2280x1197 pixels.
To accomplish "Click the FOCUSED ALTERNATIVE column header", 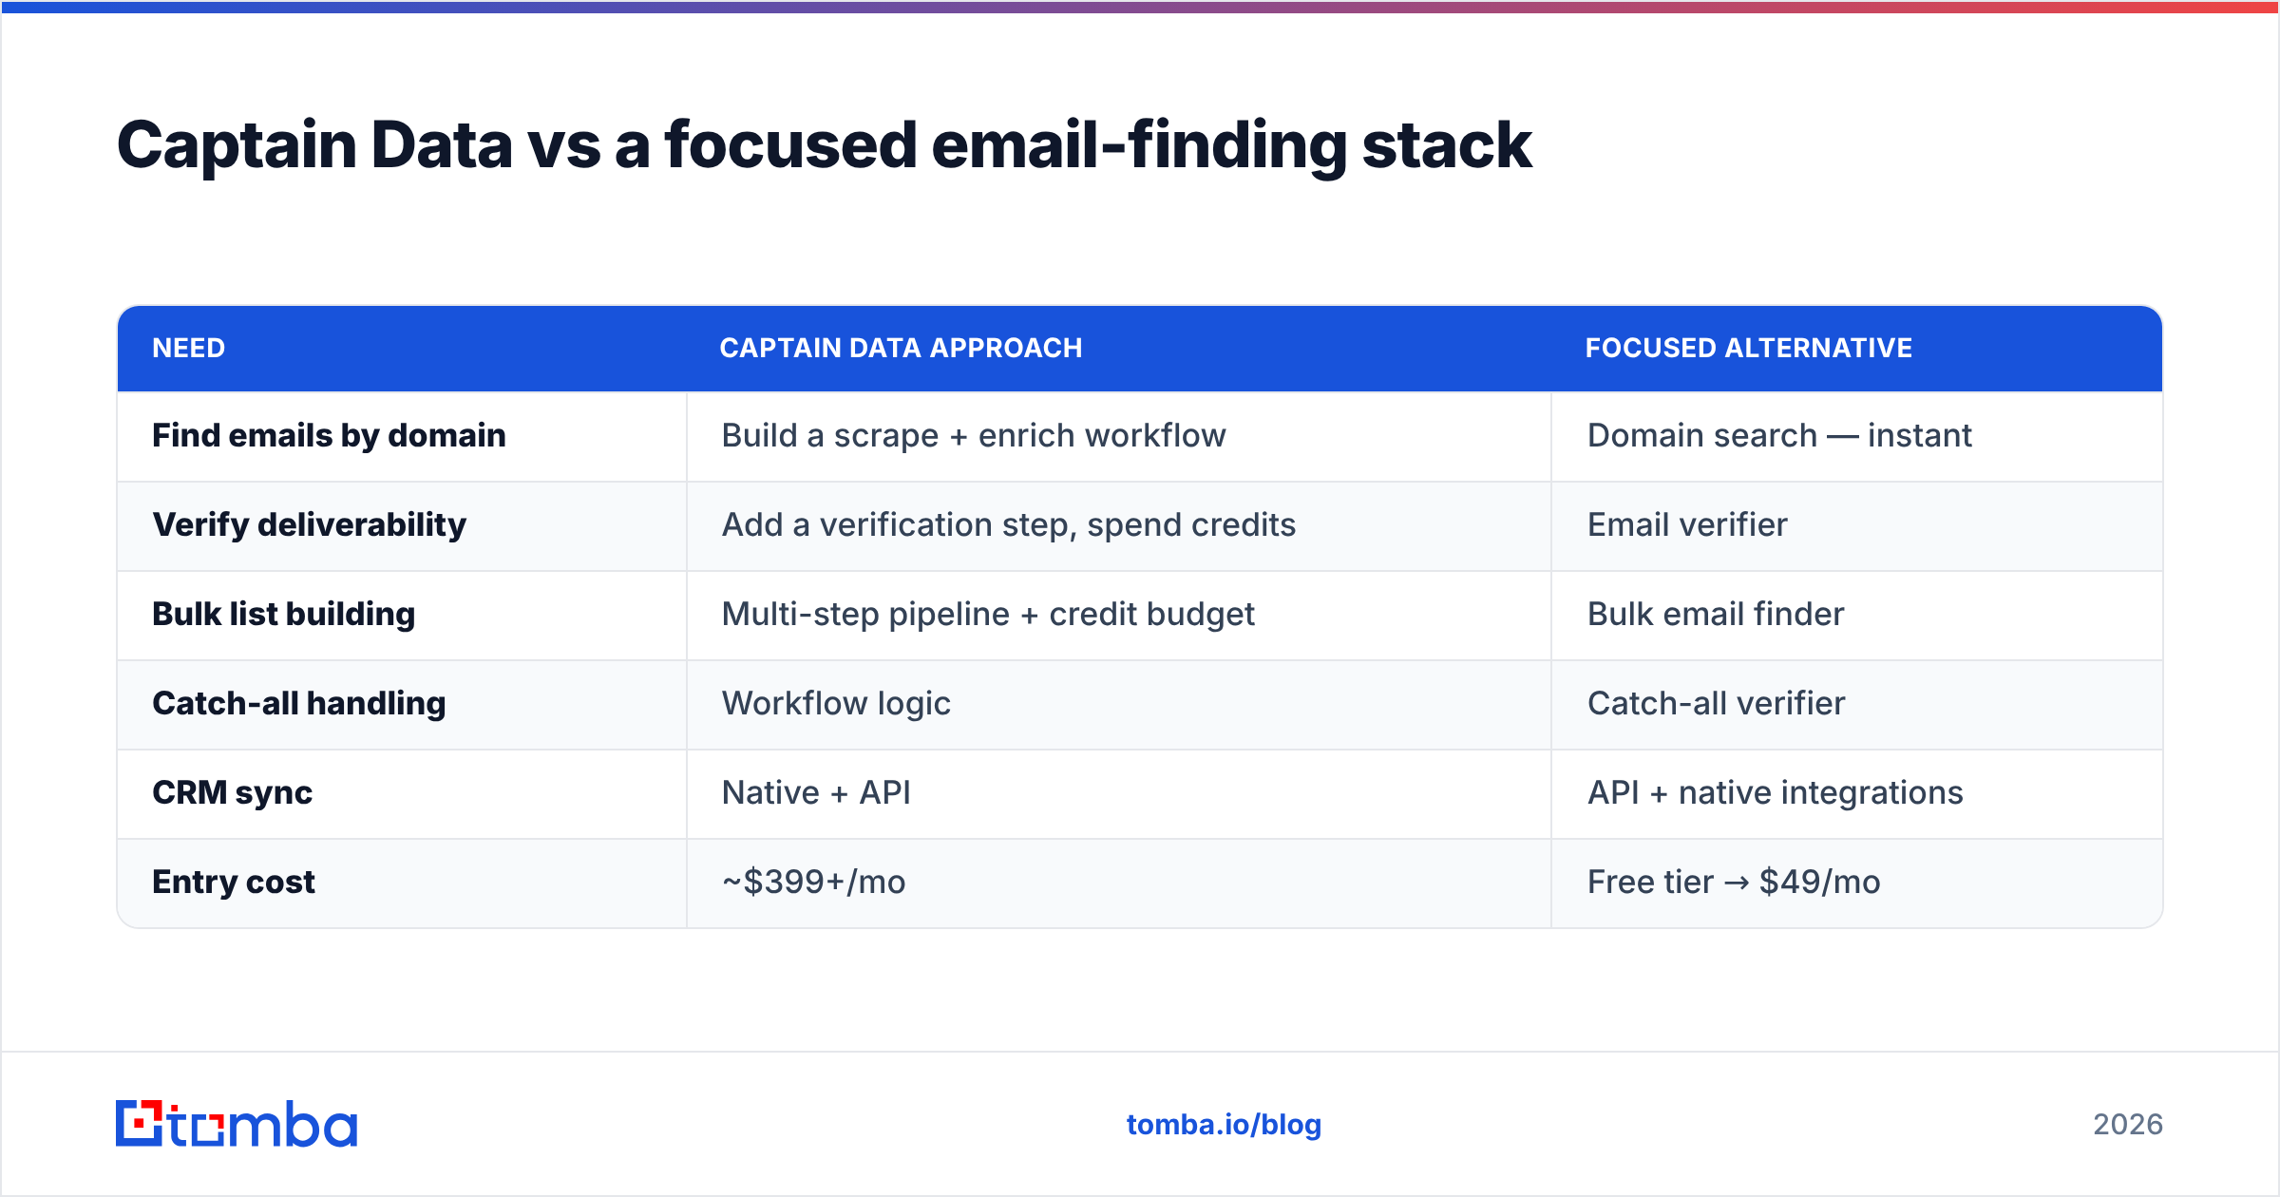I will [1748, 348].
